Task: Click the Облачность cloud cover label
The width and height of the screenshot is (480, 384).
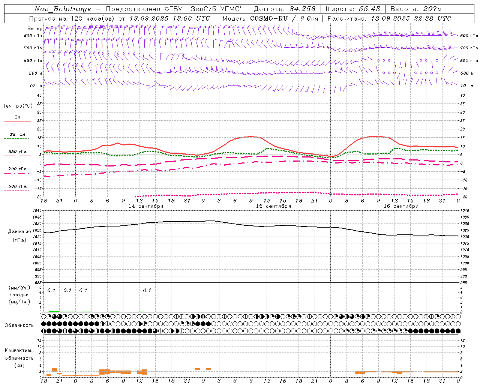Action: tap(19, 325)
